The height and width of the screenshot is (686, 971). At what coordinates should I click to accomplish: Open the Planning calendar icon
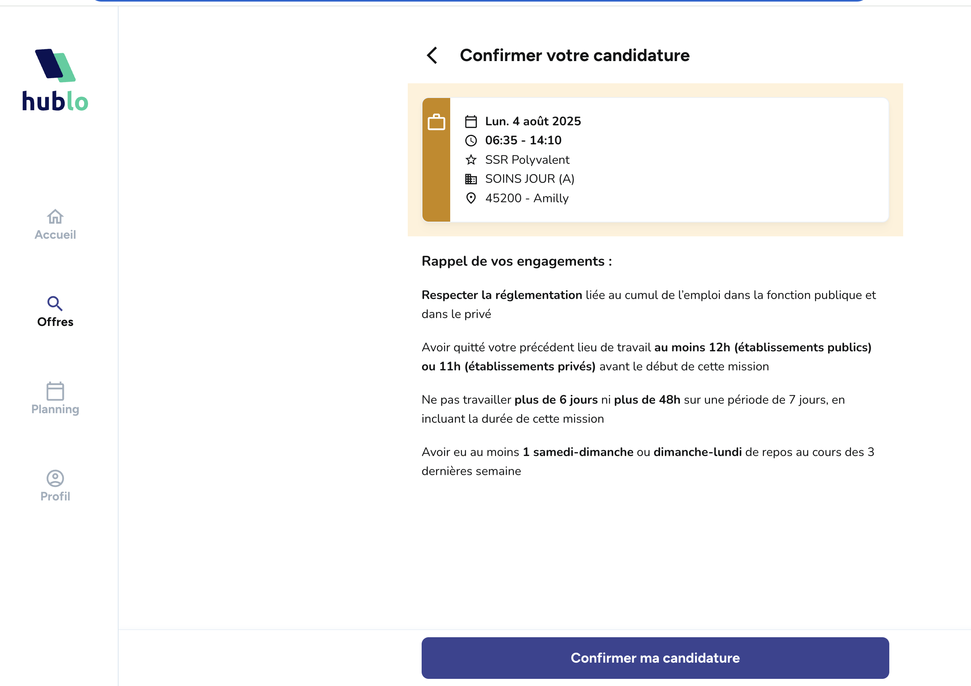tap(55, 393)
